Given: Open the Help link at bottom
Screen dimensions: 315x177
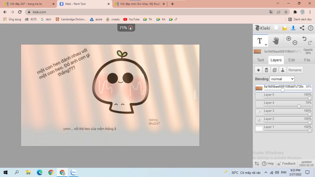Looking at the screenshot, I should tap(268, 163).
